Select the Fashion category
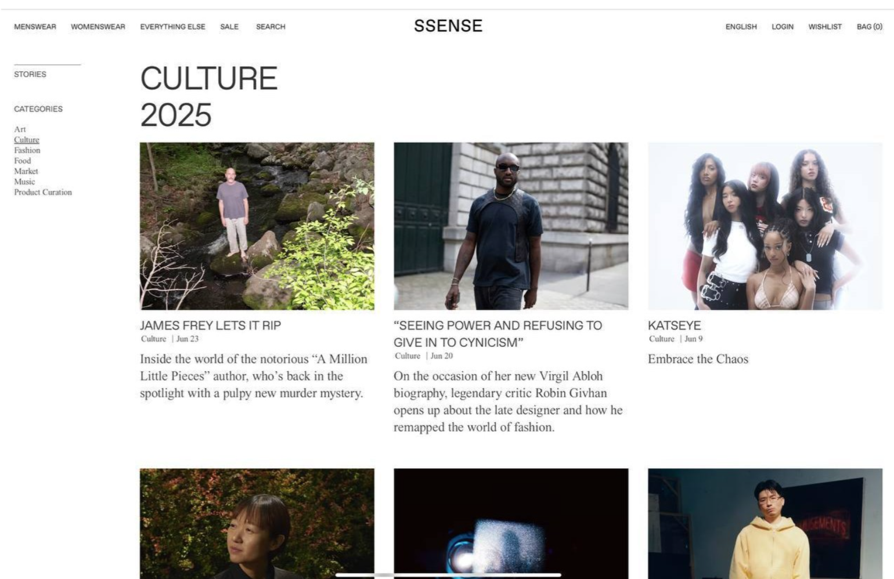 [27, 150]
